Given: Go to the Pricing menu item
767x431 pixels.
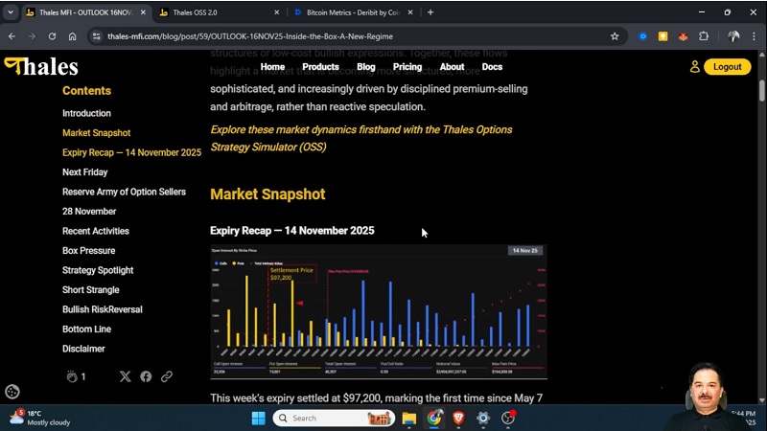Looking at the screenshot, I should 407,67.
